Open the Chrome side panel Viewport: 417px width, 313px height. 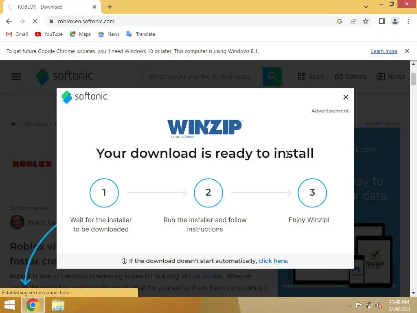[382, 21]
